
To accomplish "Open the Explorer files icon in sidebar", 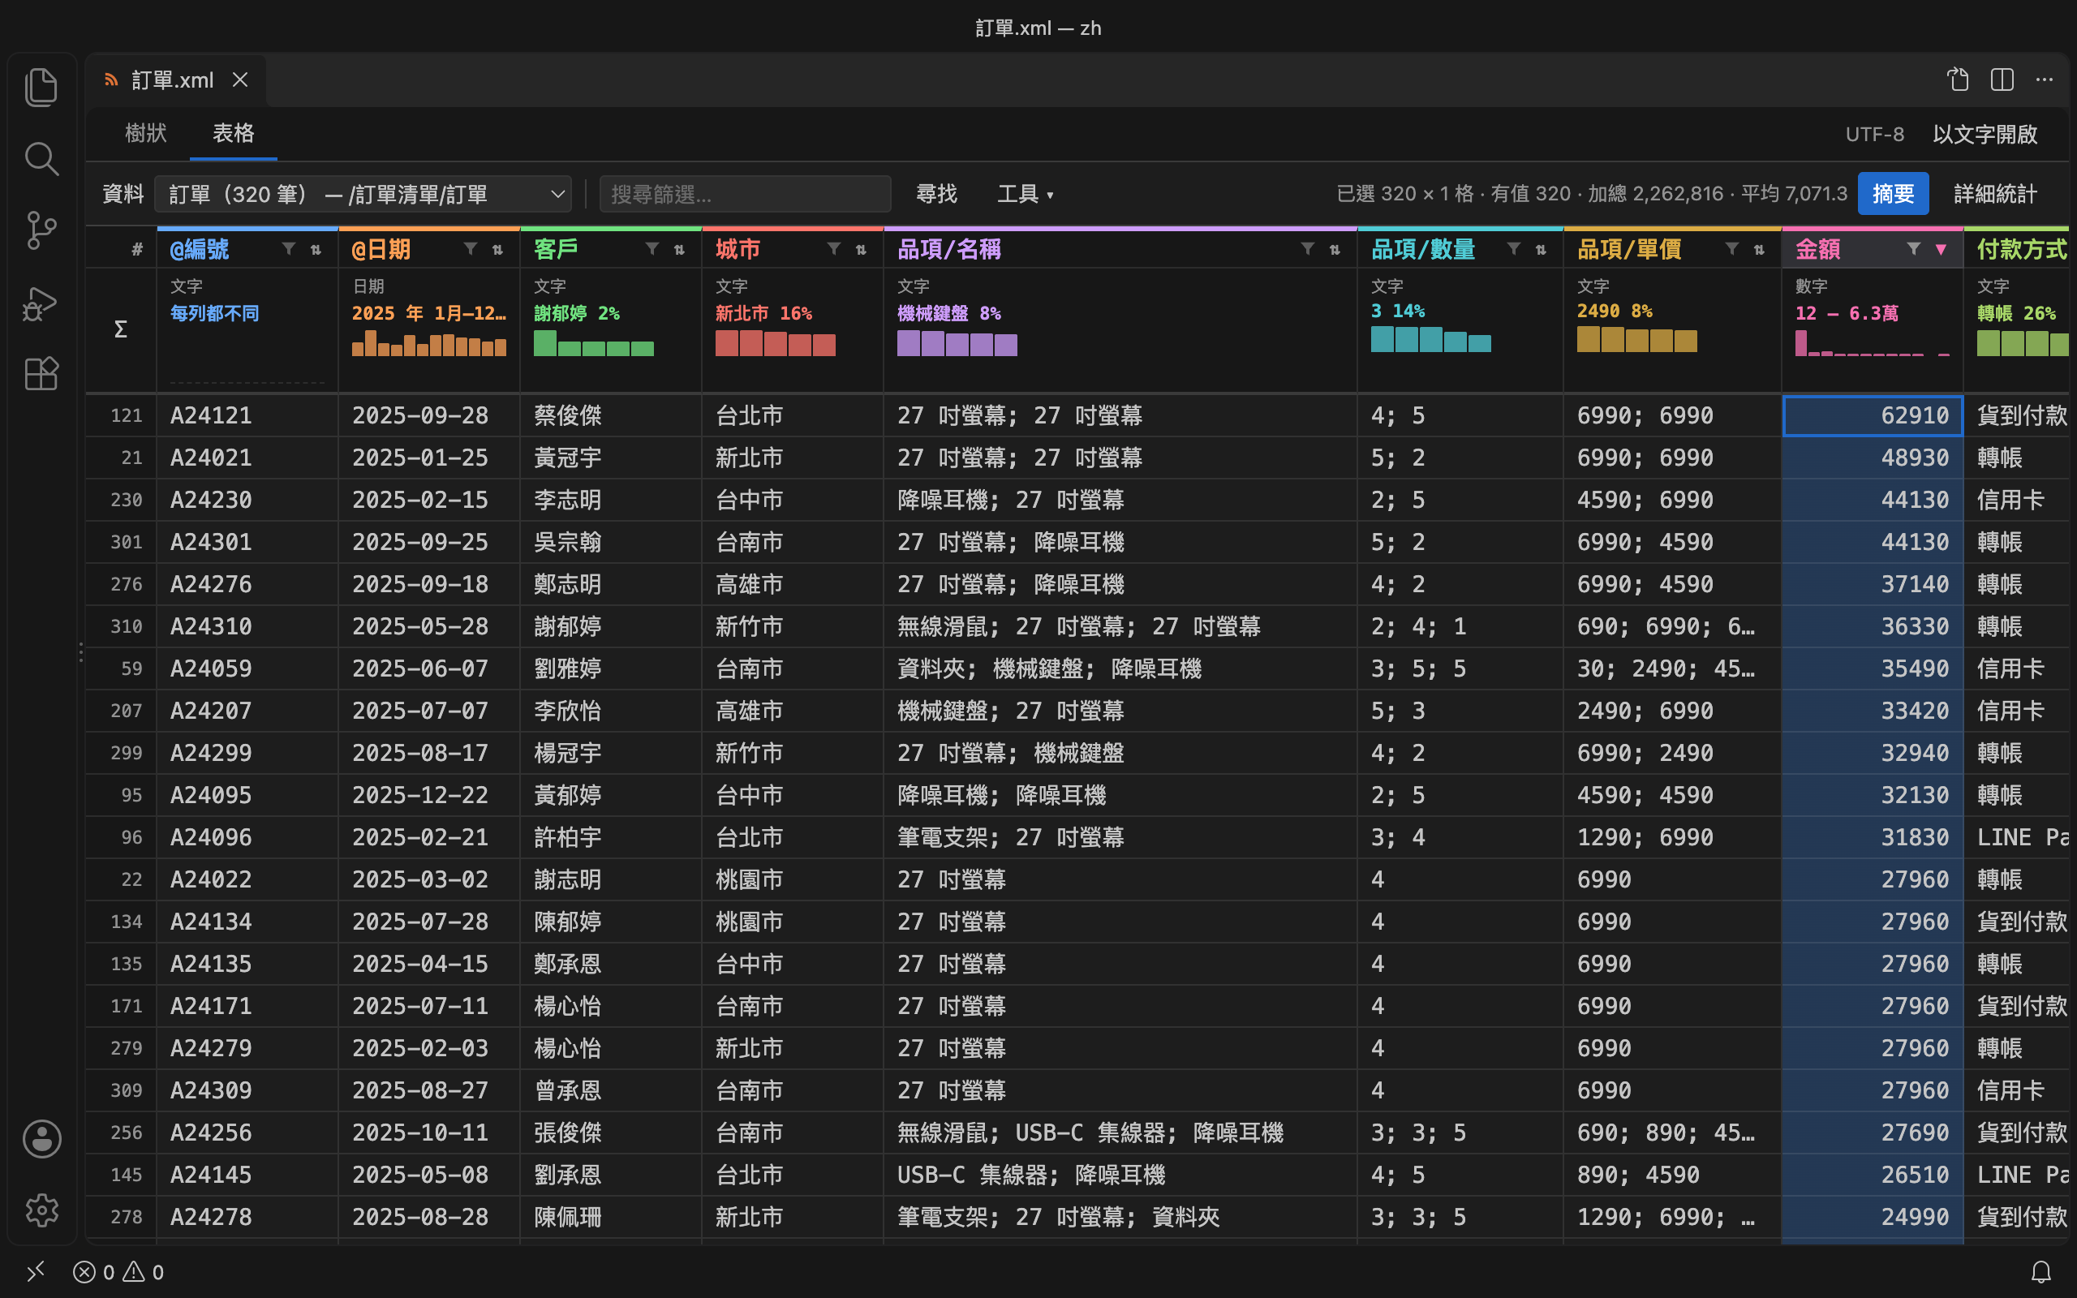I will 41,88.
